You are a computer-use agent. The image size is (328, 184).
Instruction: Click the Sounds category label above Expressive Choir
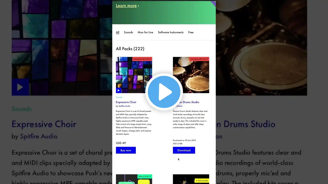(119, 97)
